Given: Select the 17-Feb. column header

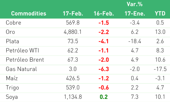Looking at the screenshot, I should tap(73, 14).
